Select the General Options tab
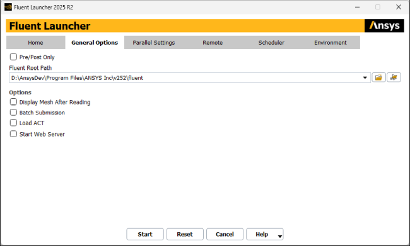The image size is (410, 246). point(95,43)
